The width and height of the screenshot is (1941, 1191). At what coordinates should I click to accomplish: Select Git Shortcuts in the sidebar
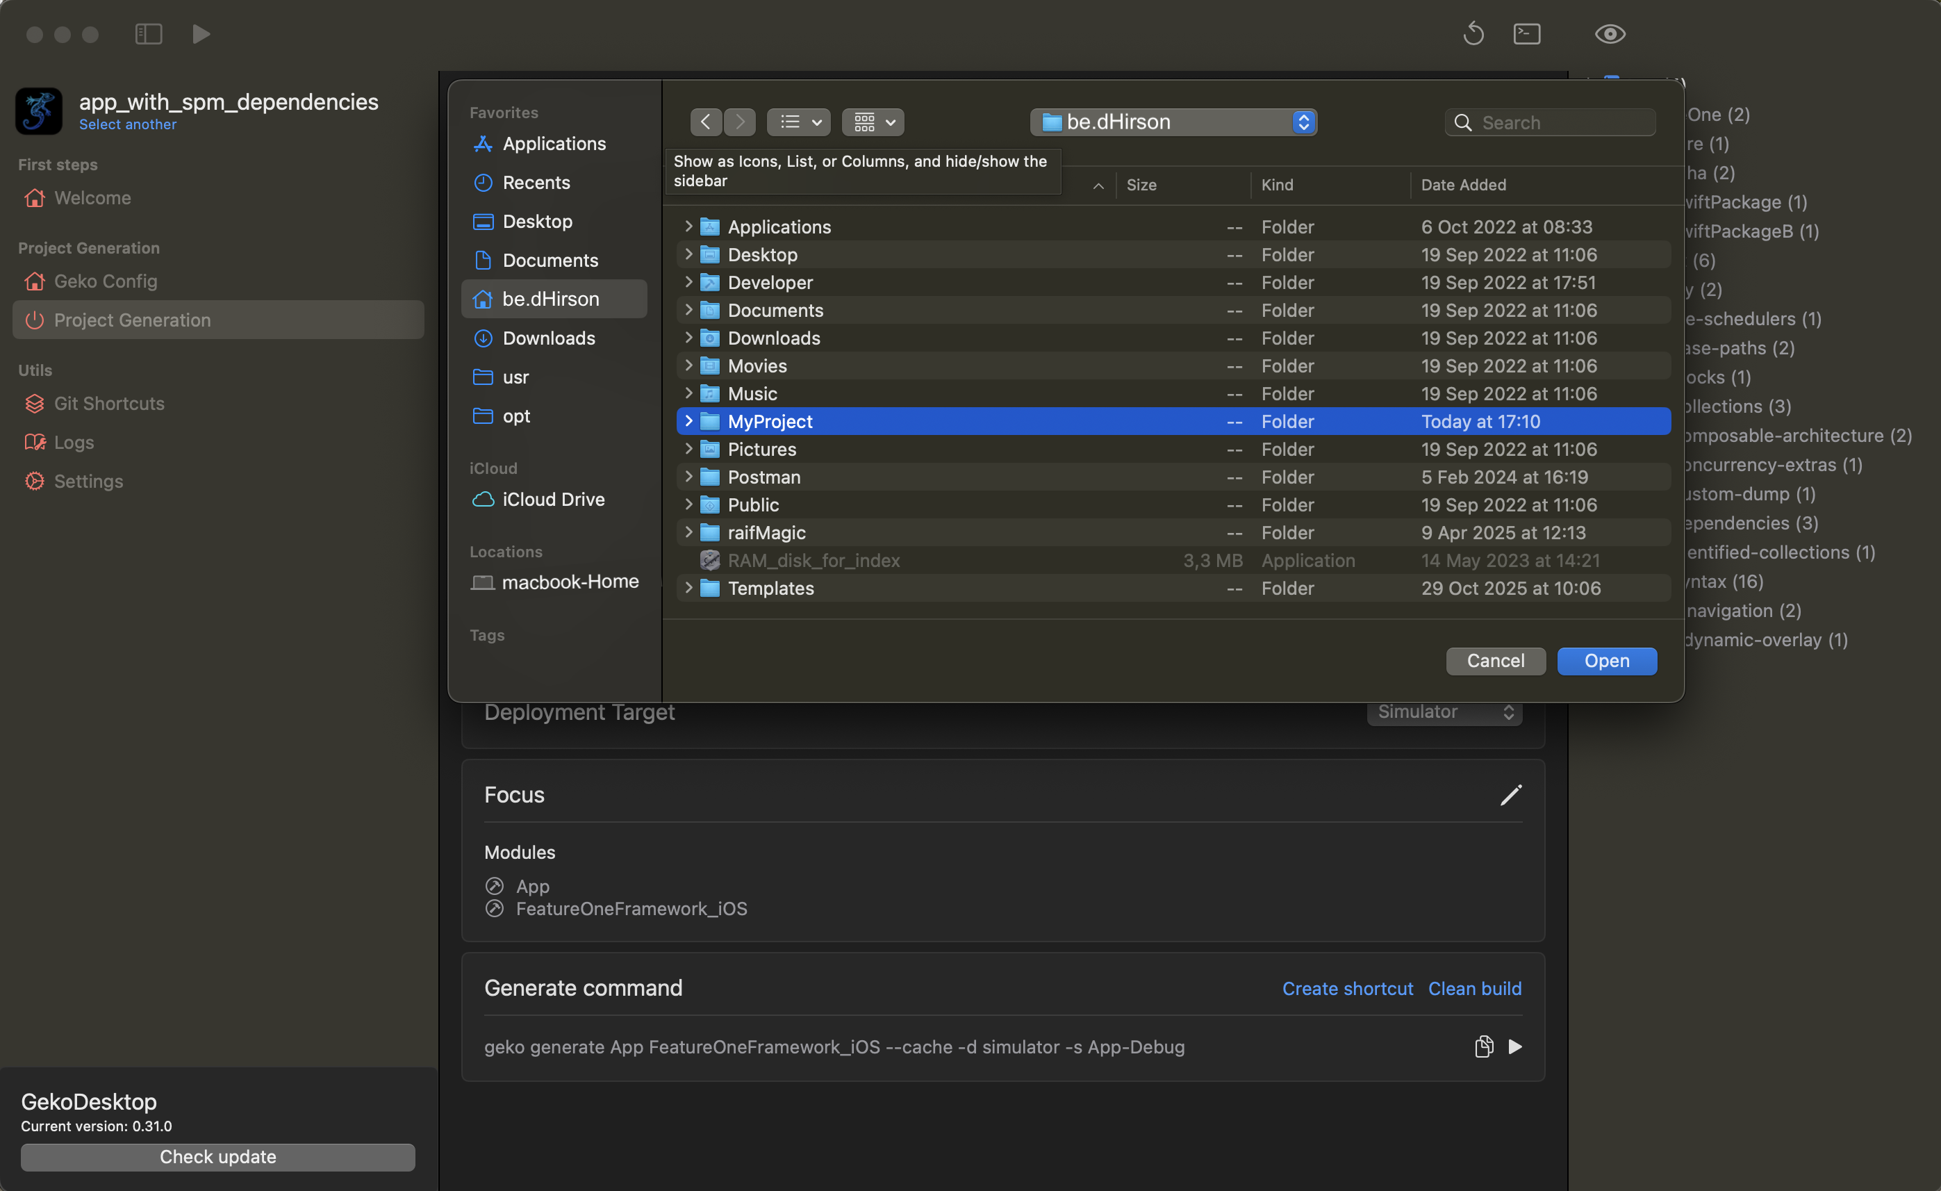[108, 403]
